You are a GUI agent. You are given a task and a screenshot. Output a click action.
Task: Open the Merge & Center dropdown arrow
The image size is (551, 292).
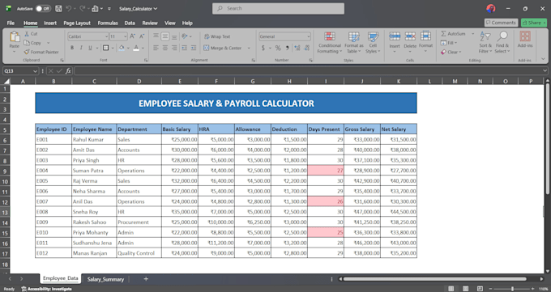tap(249, 48)
